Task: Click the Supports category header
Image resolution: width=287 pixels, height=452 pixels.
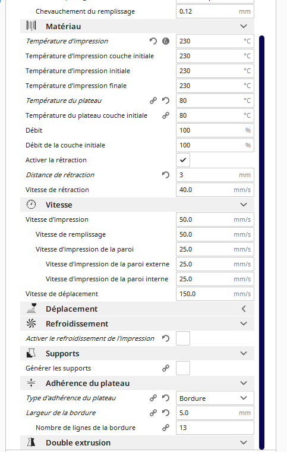Action: point(137,353)
